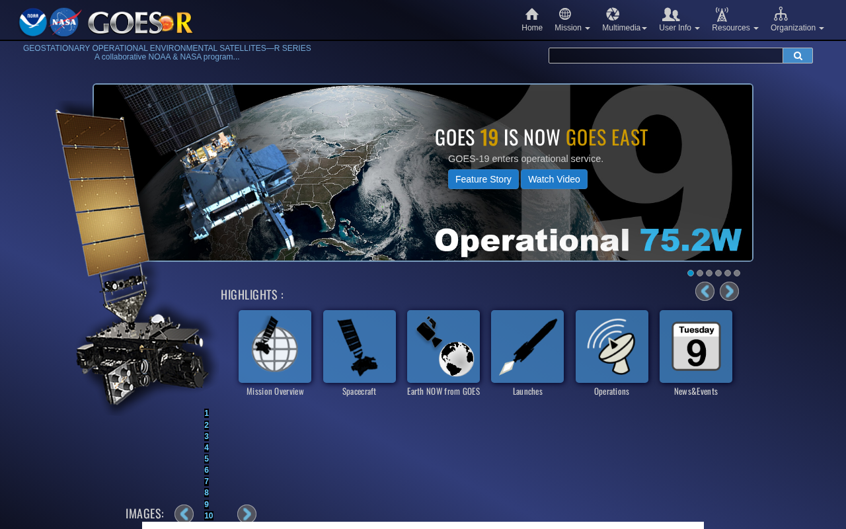Select the second carousel slide dot
The width and height of the screenshot is (846, 529).
700,273
